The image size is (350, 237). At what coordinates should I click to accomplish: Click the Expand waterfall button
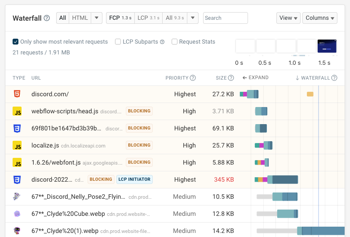click(x=255, y=78)
